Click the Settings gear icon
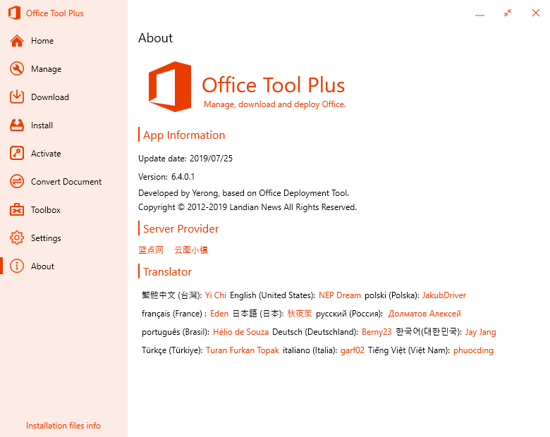This screenshot has width=550, height=437. click(17, 238)
